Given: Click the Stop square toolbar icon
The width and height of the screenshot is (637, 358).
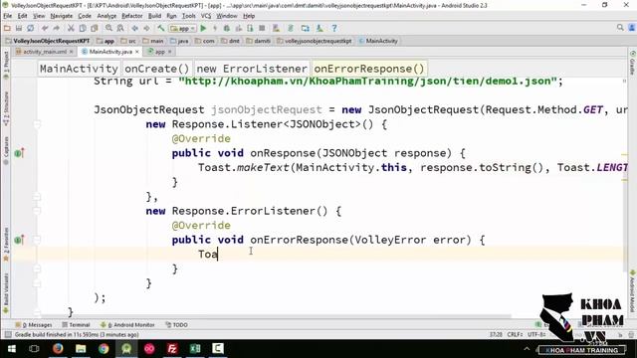Looking at the screenshot, I should [x=262, y=28].
